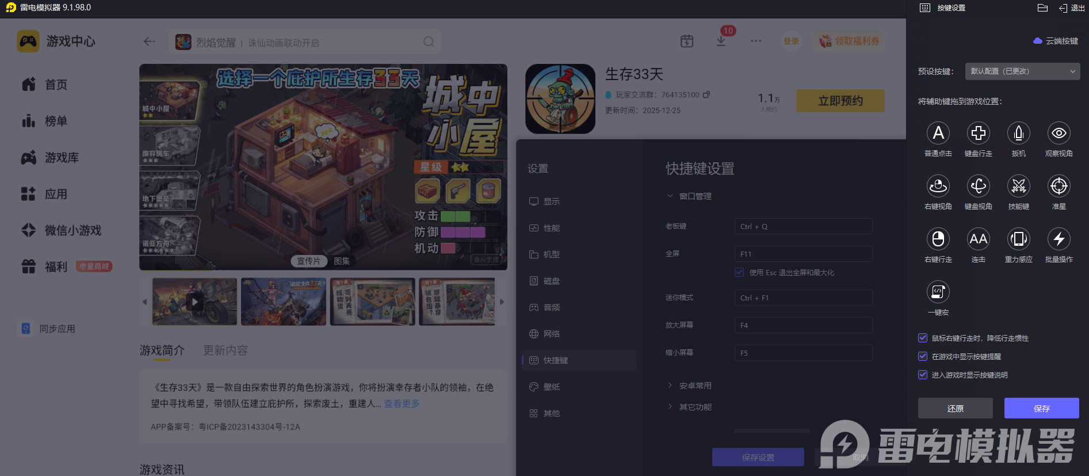Click the 放大屏幕 F4 shortcut field
Screen dimensions: 1089x476
pyautogui.click(x=804, y=325)
